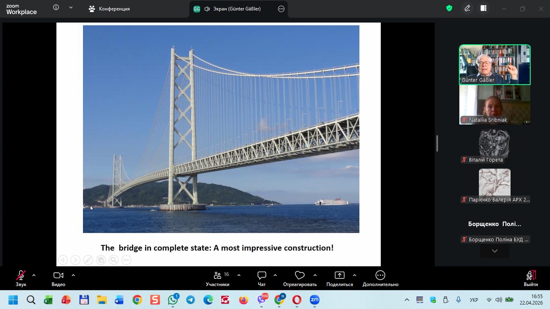Screen dimensions: 550x309
Task: Expand audio options arrow next to Звук
Action: 34,275
